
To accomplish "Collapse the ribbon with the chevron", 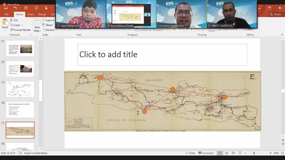I will [282, 35].
